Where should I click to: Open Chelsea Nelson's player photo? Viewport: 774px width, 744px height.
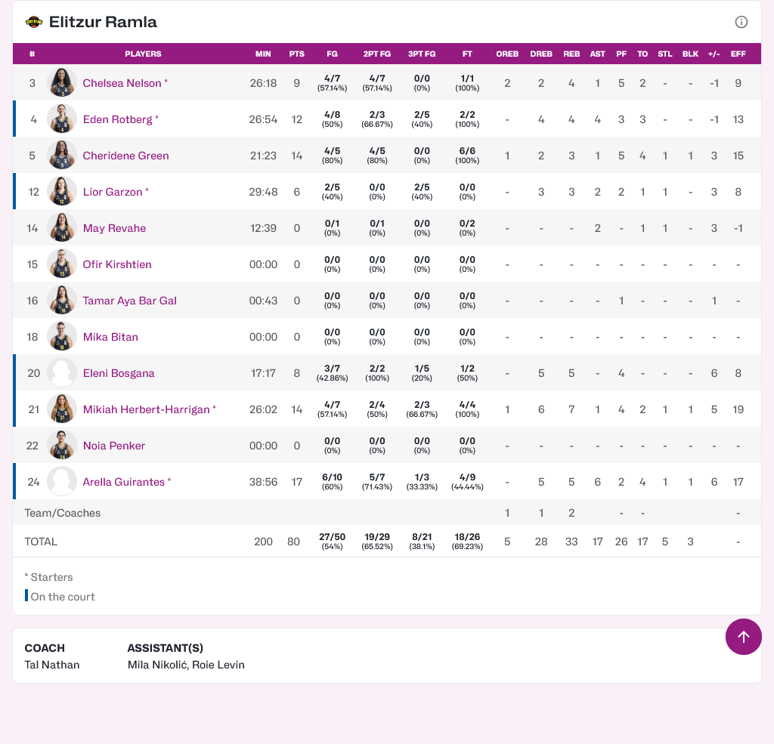pos(62,83)
